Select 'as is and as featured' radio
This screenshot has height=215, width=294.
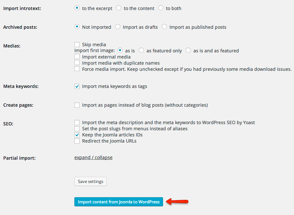[188, 50]
